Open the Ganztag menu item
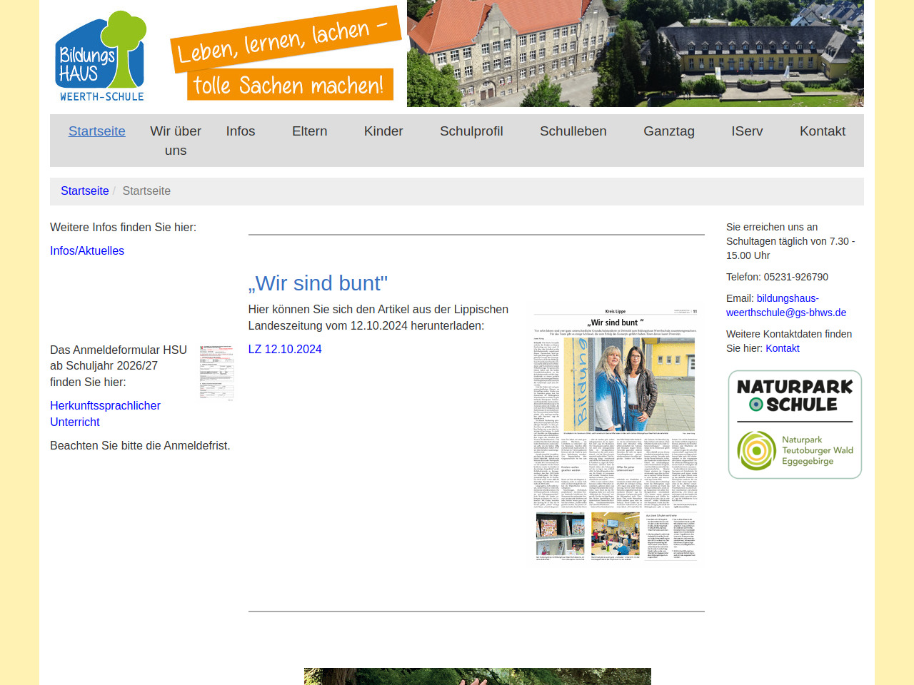The height and width of the screenshot is (685, 914). coord(669,131)
